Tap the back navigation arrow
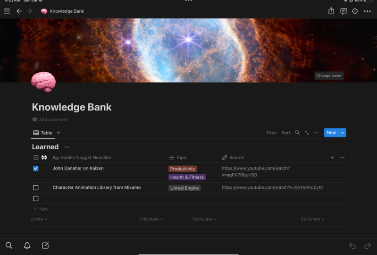This screenshot has height=255, width=377. [x=19, y=11]
